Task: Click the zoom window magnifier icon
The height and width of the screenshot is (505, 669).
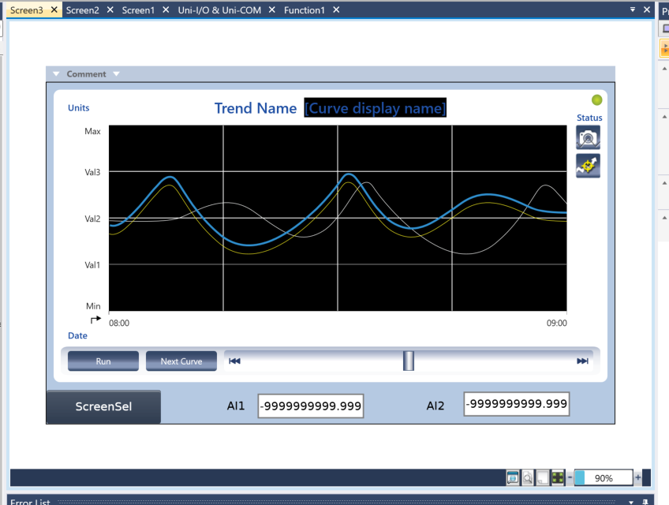Action: point(513,477)
